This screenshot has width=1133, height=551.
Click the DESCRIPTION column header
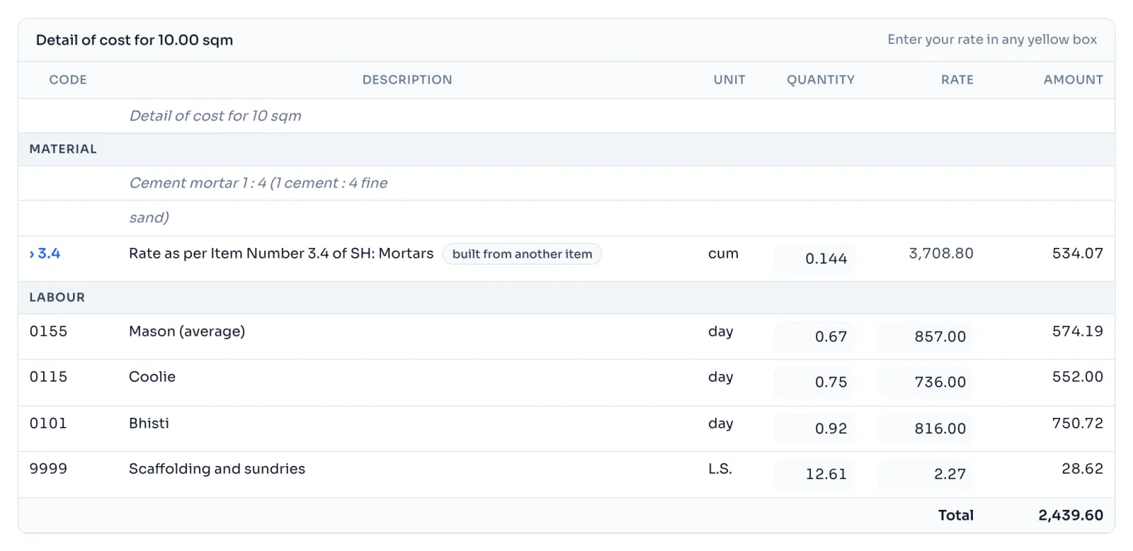[407, 80]
